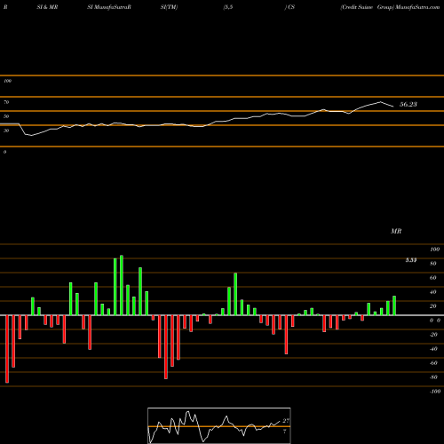
Task: Click the MR axis label 20
Action: [433, 306]
